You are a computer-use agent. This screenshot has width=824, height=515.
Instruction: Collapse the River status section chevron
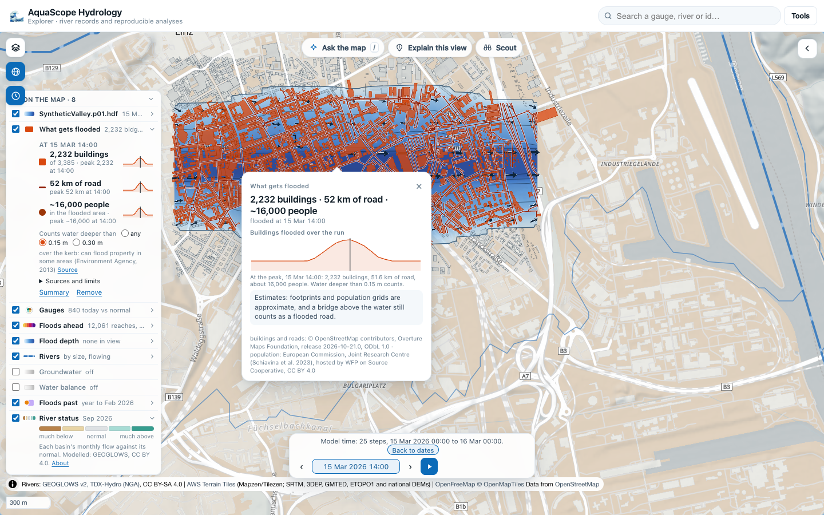point(152,418)
